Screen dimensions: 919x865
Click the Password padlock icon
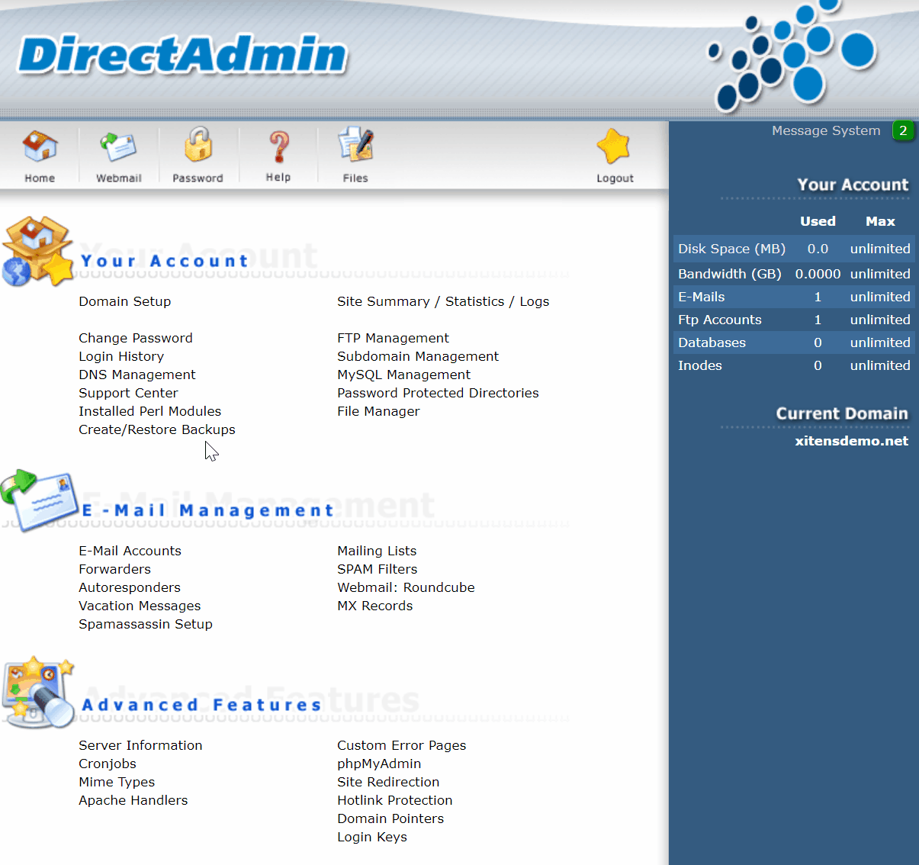coord(198,144)
